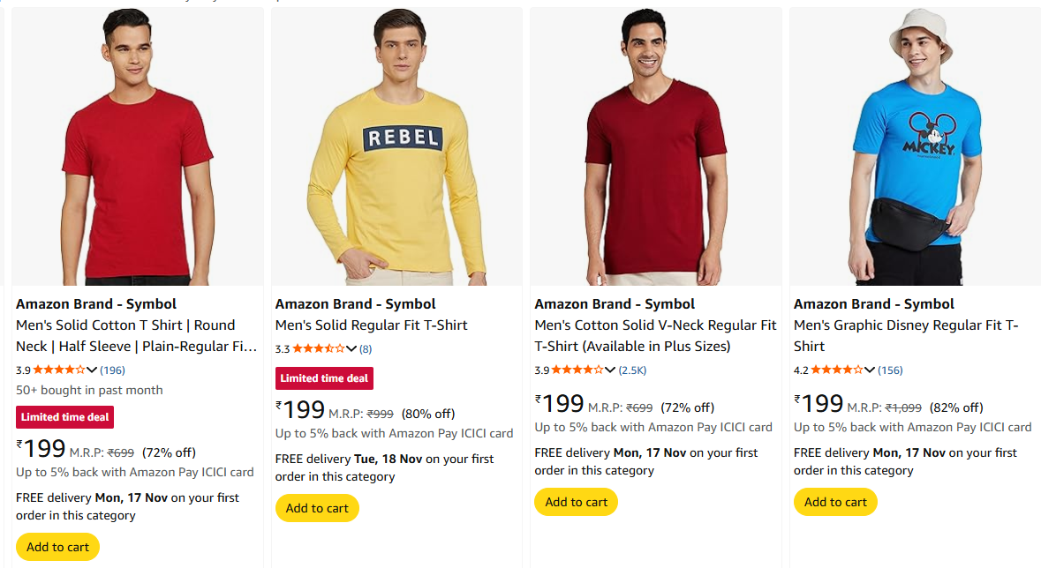Screen dimensions: 1041x568
Task: Add maroon V-Neck T-shirt to cart
Action: click(x=576, y=502)
